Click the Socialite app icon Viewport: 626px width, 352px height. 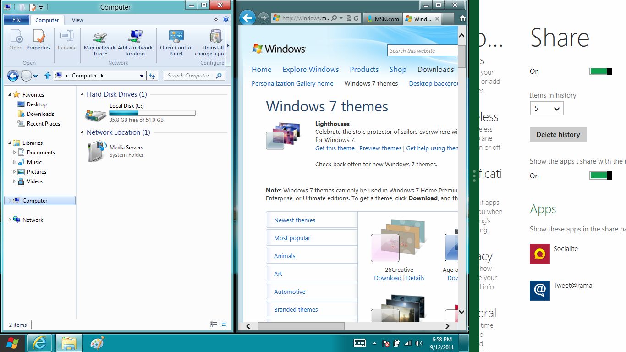tap(540, 254)
